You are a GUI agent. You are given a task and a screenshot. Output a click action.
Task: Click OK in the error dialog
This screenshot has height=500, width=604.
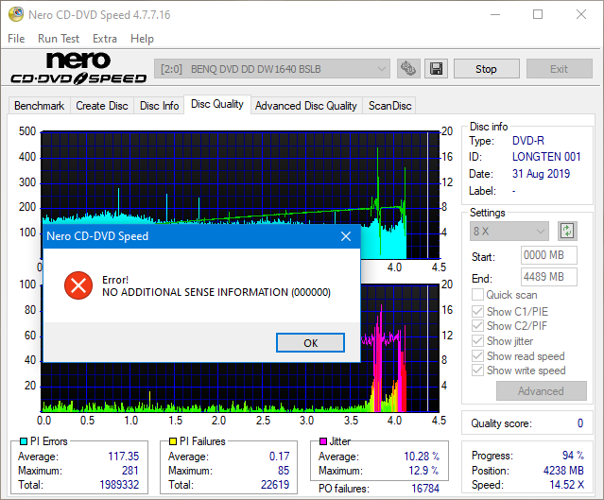coord(310,343)
